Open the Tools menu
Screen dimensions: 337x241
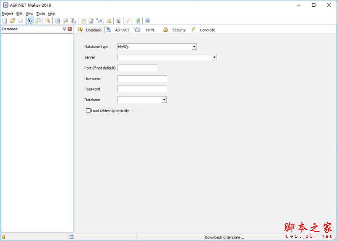[40, 14]
